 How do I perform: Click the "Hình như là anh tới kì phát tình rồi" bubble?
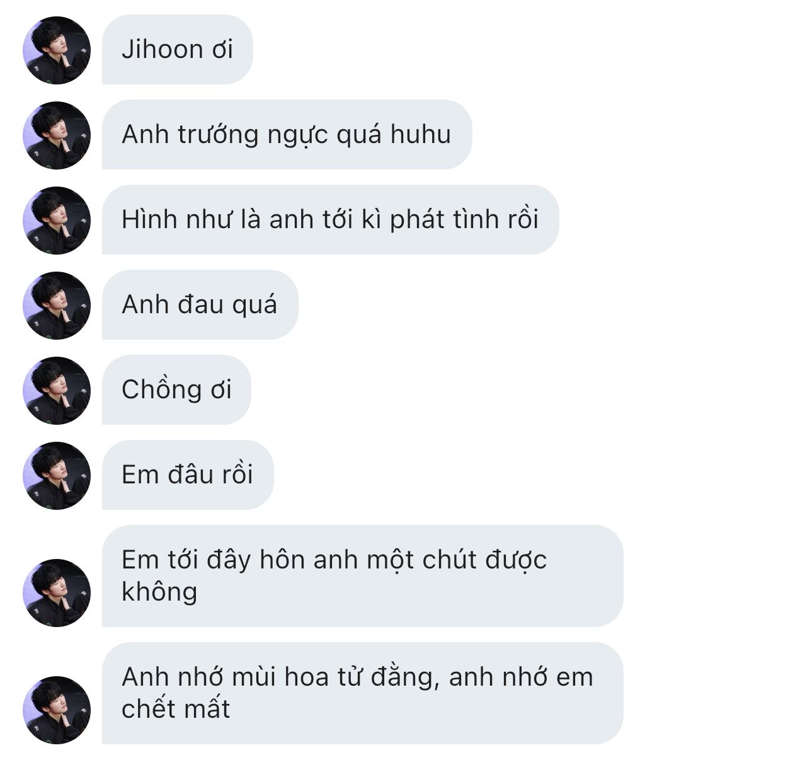coord(331,220)
